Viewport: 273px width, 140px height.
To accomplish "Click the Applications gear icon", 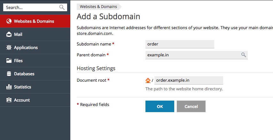I will tap(9, 47).
